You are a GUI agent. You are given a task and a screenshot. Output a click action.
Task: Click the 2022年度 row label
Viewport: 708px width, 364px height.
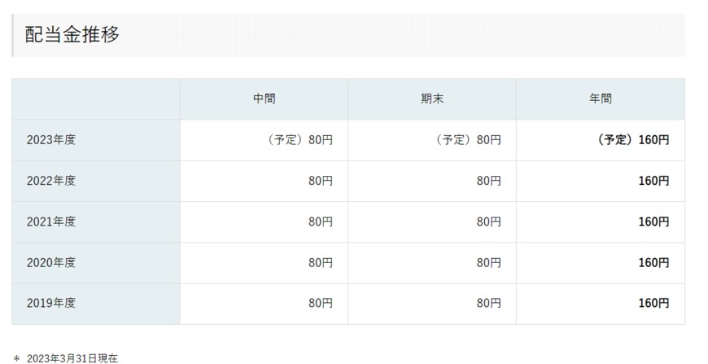[x=50, y=181]
